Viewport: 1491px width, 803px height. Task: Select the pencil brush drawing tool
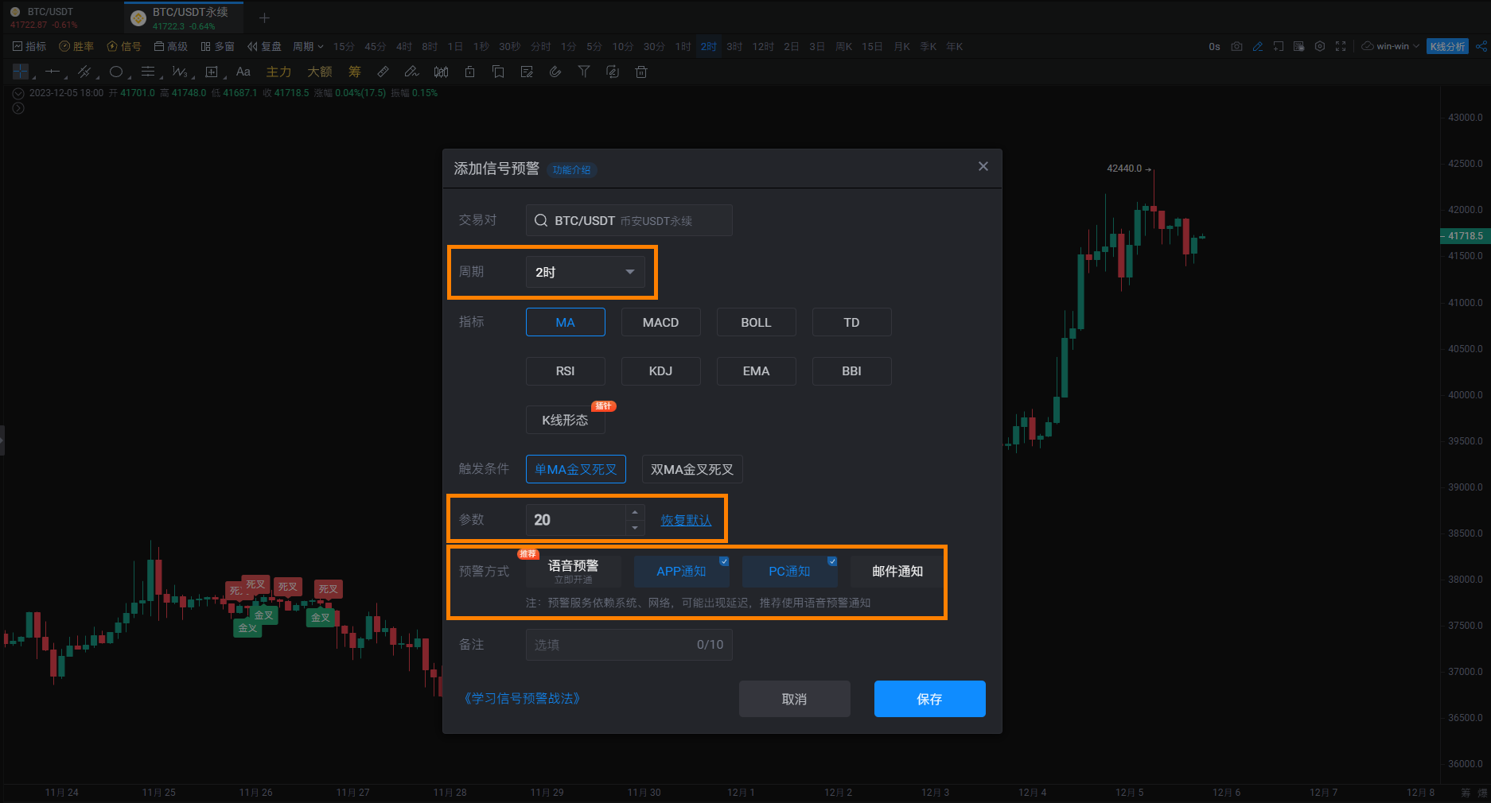click(x=411, y=72)
